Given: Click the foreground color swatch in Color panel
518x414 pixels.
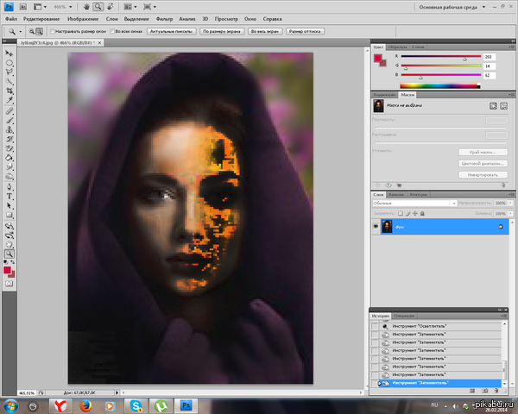Looking at the screenshot, I should (378, 59).
